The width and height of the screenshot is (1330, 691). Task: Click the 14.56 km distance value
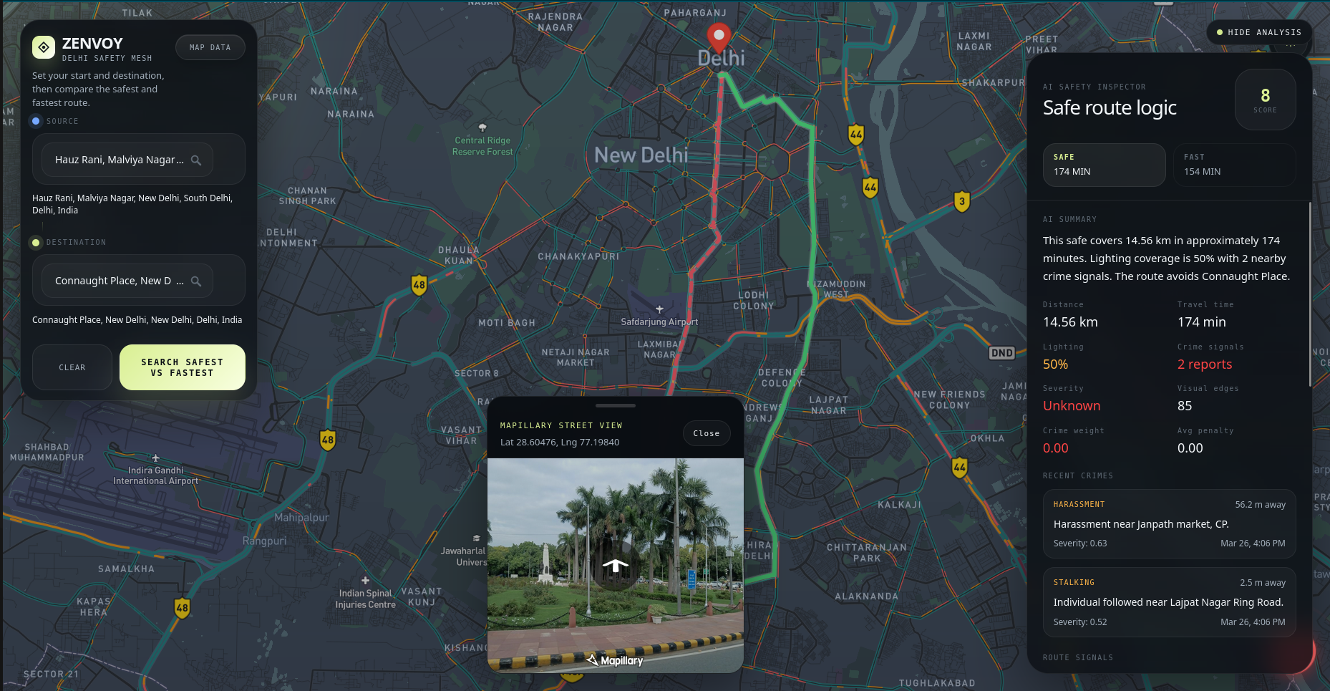[x=1070, y=322]
